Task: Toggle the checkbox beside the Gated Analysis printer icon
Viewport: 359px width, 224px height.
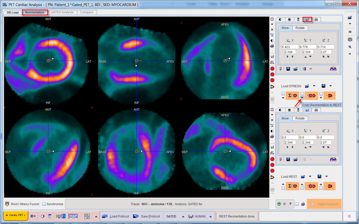Action: pyautogui.click(x=297, y=204)
